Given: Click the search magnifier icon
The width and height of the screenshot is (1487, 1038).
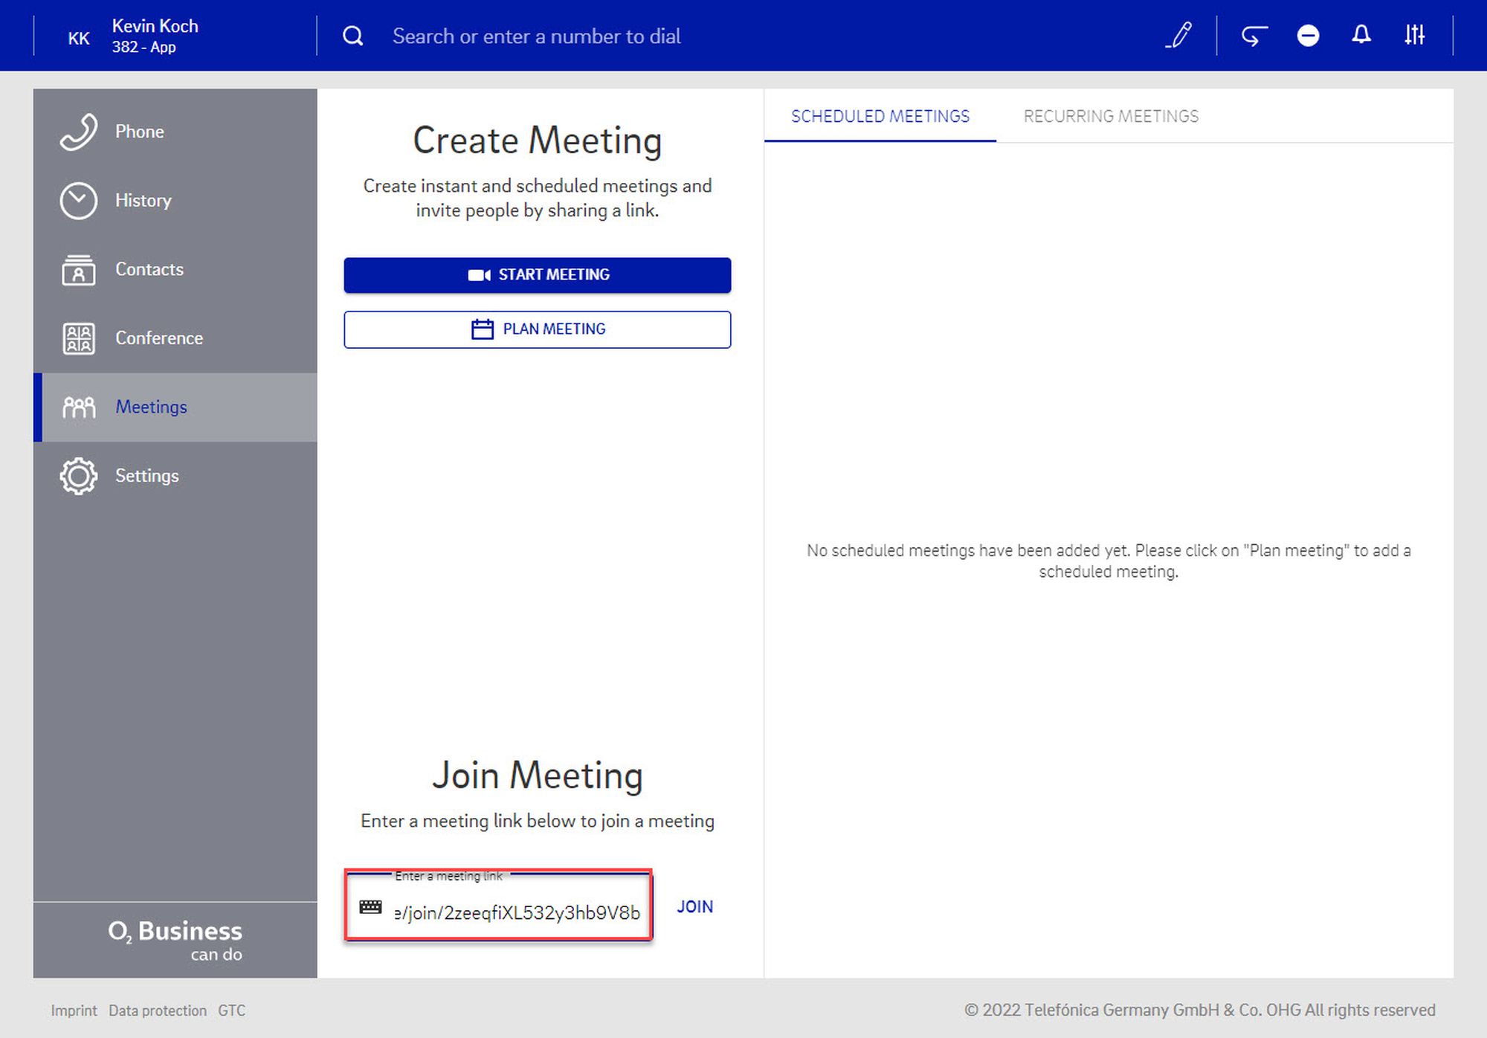Looking at the screenshot, I should coord(353,36).
